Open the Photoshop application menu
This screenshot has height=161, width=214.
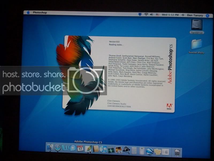40,13
